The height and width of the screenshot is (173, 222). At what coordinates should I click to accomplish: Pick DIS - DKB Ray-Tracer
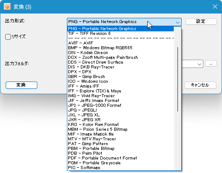pos(121,67)
